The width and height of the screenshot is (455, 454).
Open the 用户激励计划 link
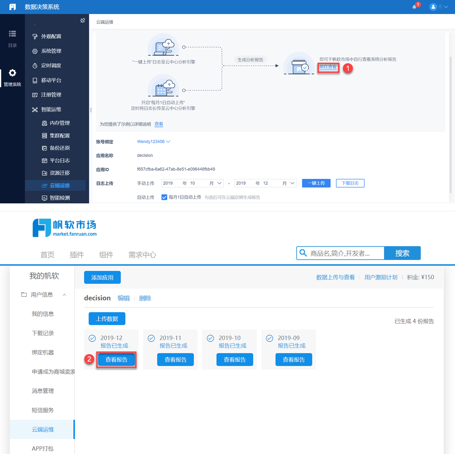381,277
